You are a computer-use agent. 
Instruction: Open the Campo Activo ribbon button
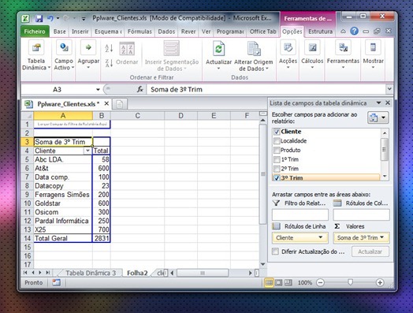click(x=64, y=56)
